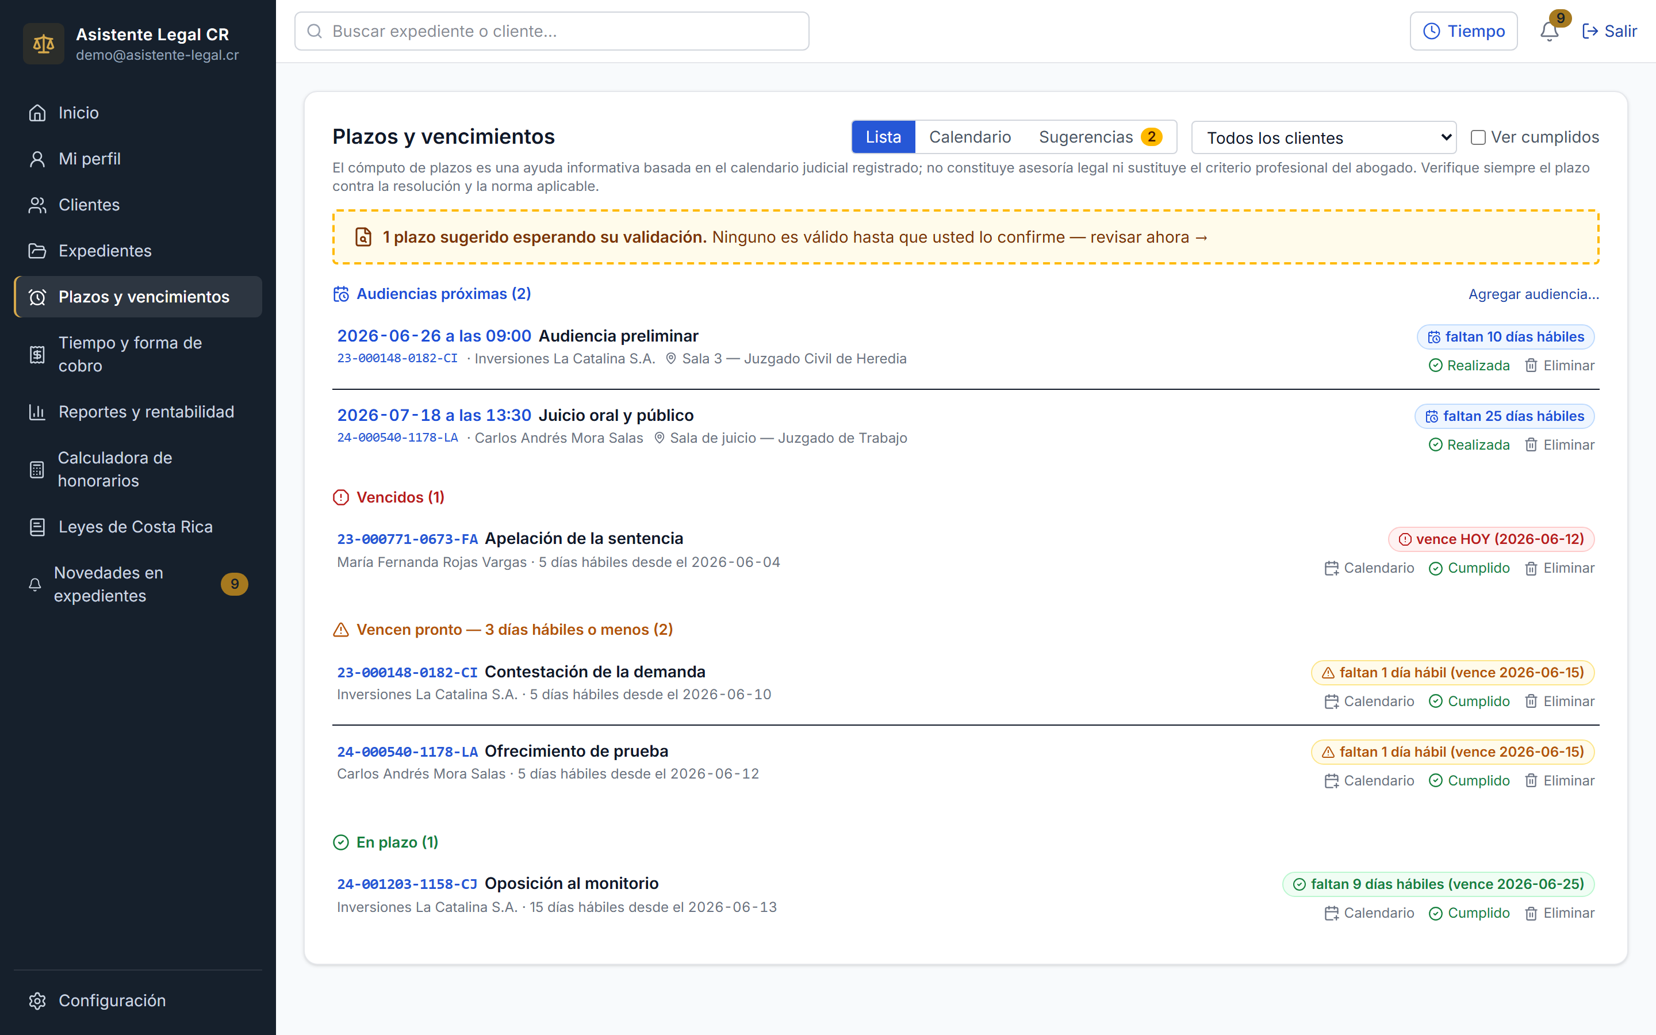This screenshot has width=1656, height=1035.
Task: Open case 24-001203-1158-CJ
Action: point(407,884)
